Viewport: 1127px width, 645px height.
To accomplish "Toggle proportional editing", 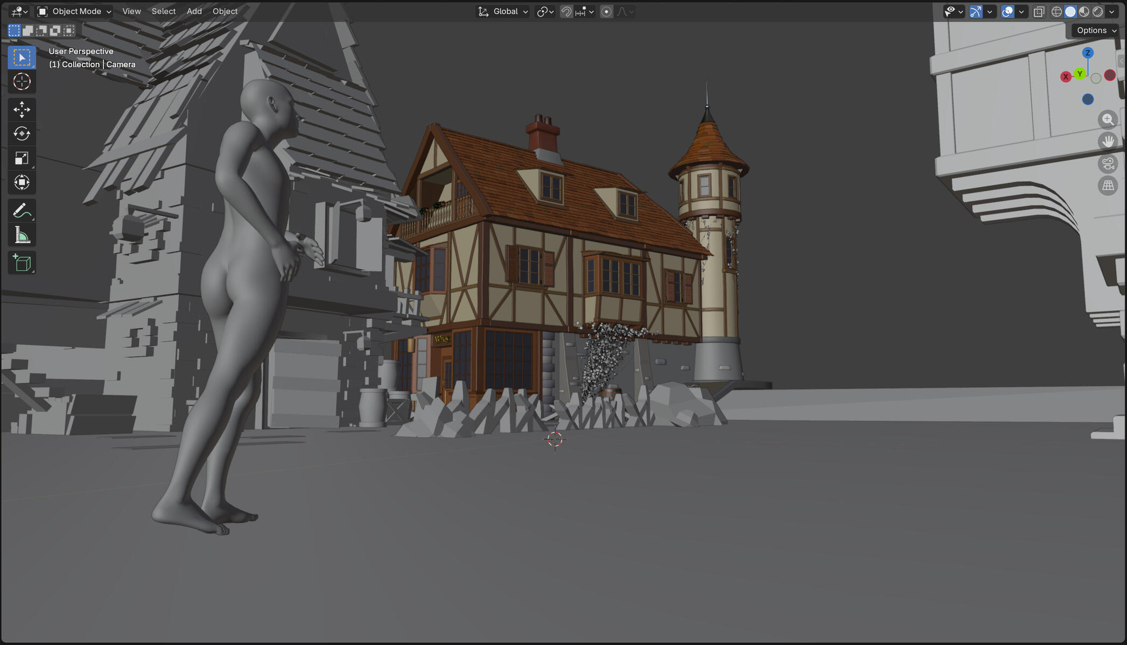I will click(x=606, y=11).
